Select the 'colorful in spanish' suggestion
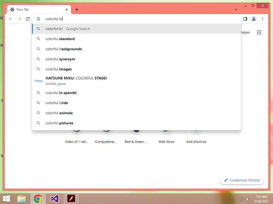The image size is (273, 204). (136, 93)
